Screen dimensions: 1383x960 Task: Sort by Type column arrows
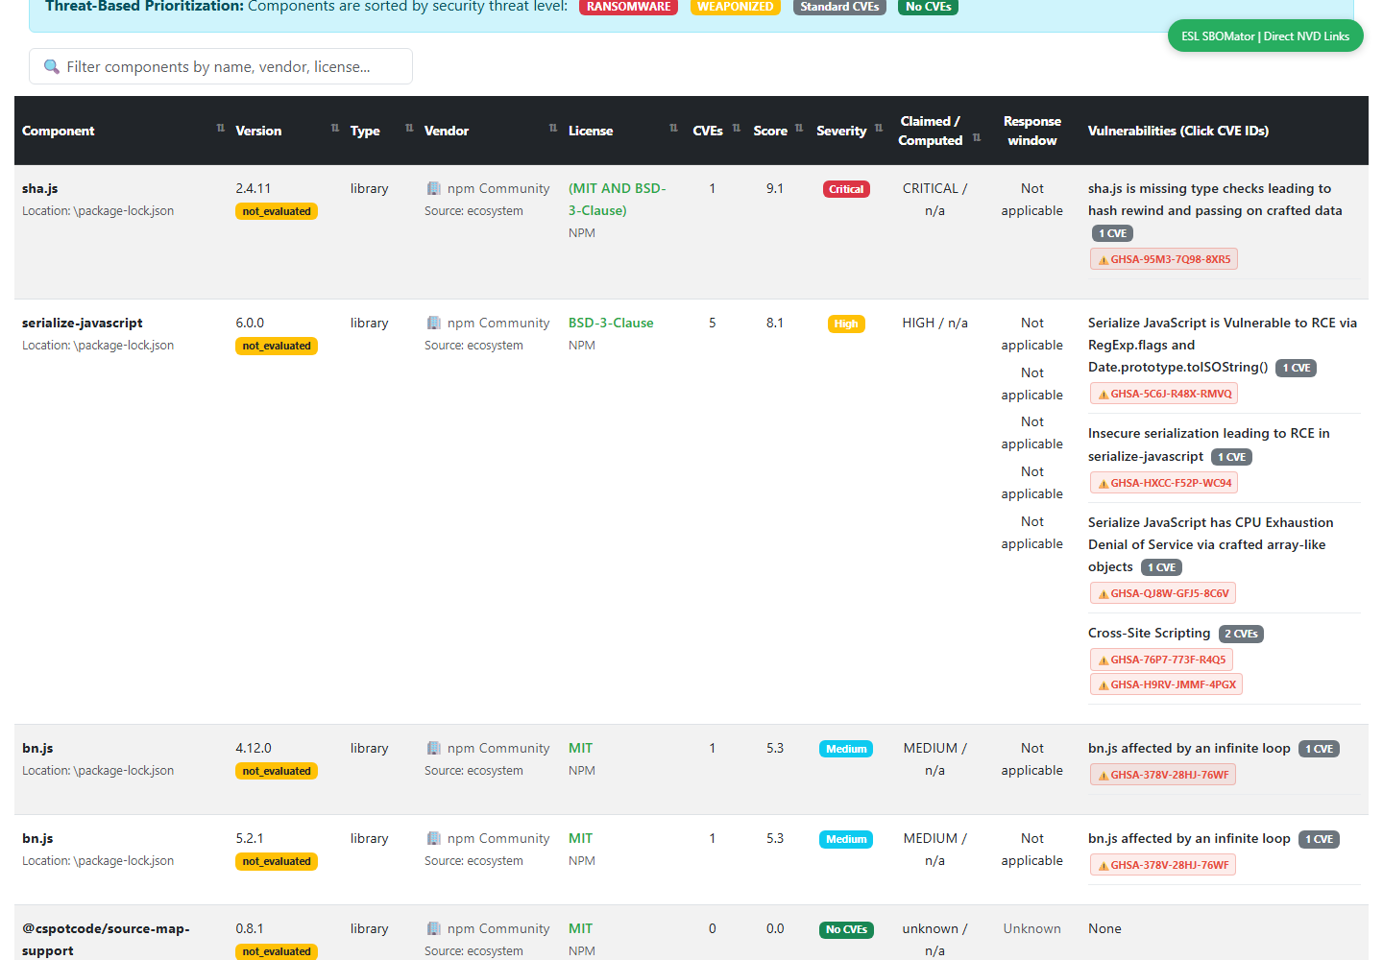click(x=409, y=128)
